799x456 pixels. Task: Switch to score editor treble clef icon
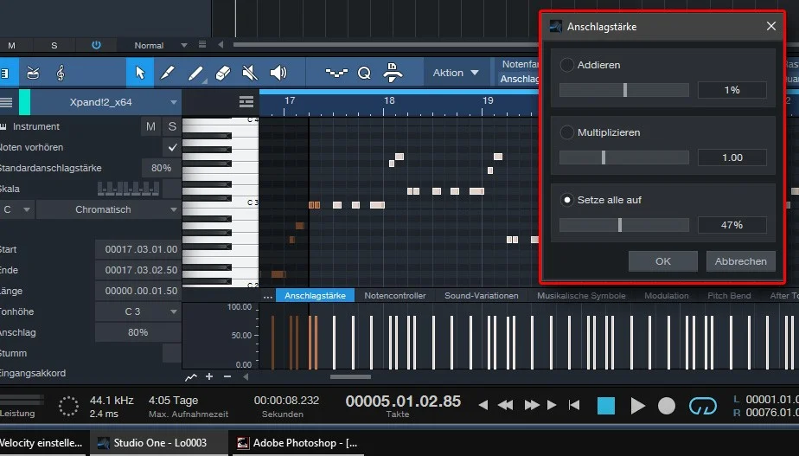[61, 73]
